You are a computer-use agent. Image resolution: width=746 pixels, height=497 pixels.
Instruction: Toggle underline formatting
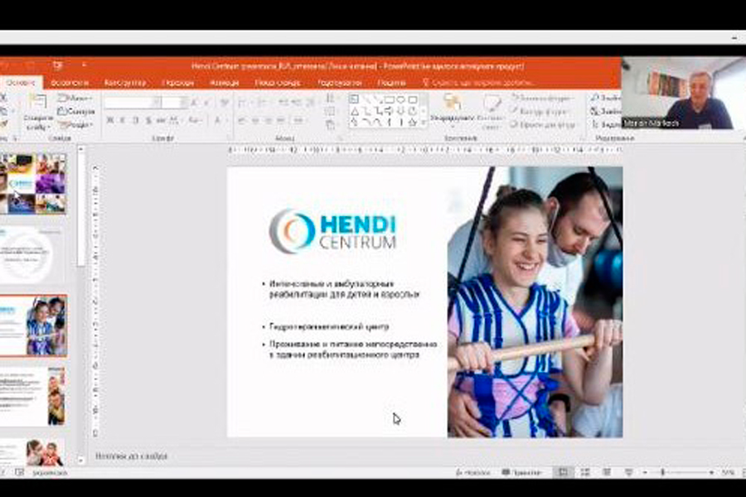coord(136,121)
